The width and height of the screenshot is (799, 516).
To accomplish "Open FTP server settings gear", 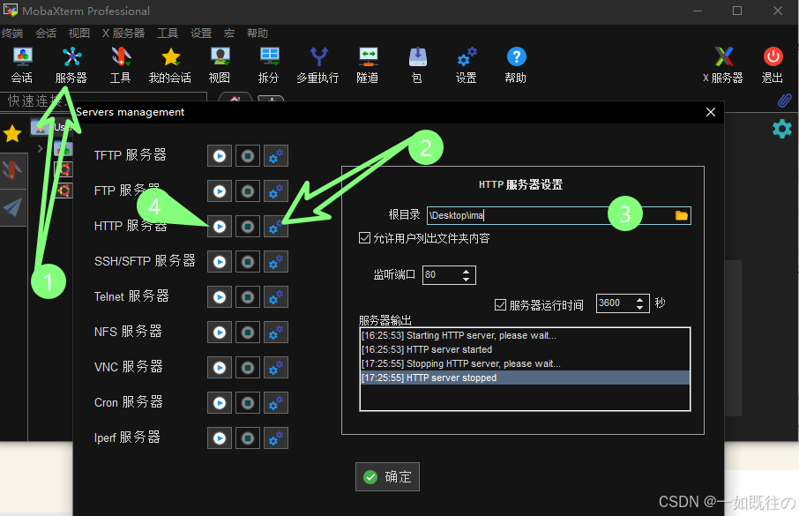I will click(276, 191).
